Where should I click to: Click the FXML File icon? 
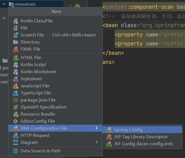16,49
